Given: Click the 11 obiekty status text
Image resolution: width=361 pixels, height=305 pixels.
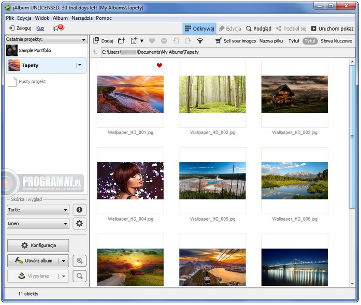Looking at the screenshot, I should [28, 294].
